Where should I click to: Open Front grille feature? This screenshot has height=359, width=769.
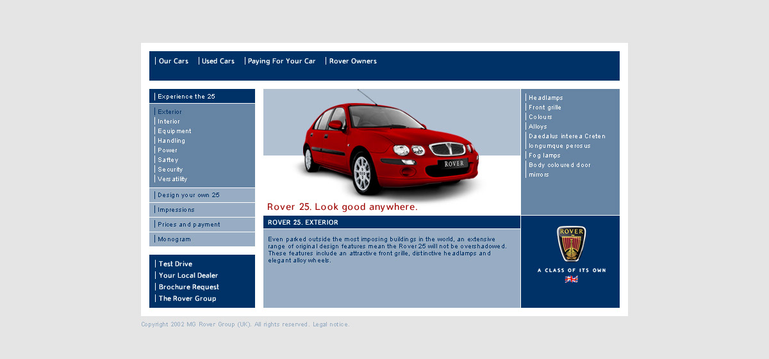coord(545,108)
